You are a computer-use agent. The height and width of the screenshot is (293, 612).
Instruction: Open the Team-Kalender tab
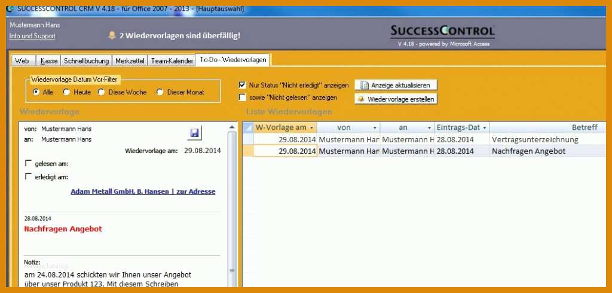(x=172, y=61)
